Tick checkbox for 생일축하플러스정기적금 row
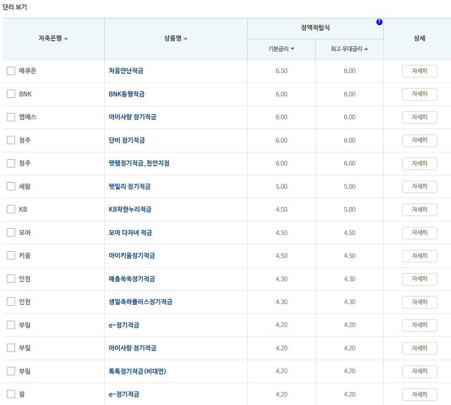This screenshot has height=405, width=451. 11,302
